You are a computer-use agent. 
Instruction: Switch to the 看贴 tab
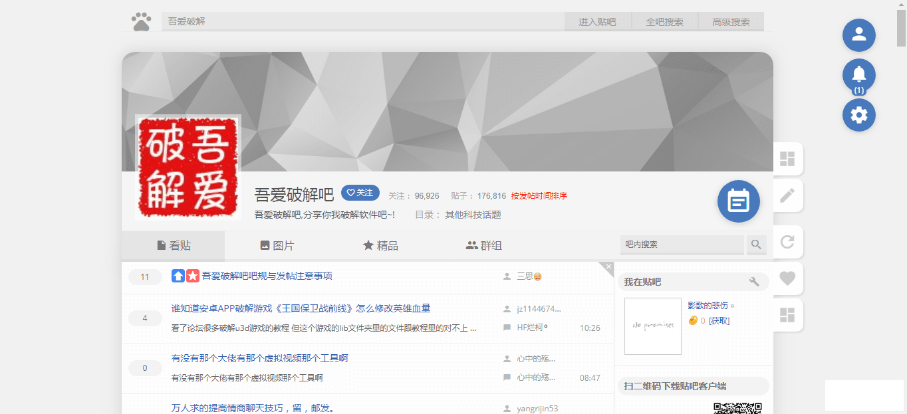(x=173, y=246)
